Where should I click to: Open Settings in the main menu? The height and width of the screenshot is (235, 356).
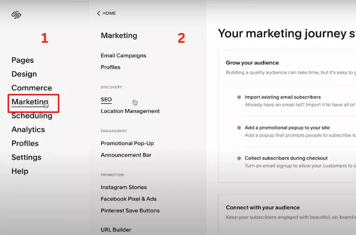26,157
